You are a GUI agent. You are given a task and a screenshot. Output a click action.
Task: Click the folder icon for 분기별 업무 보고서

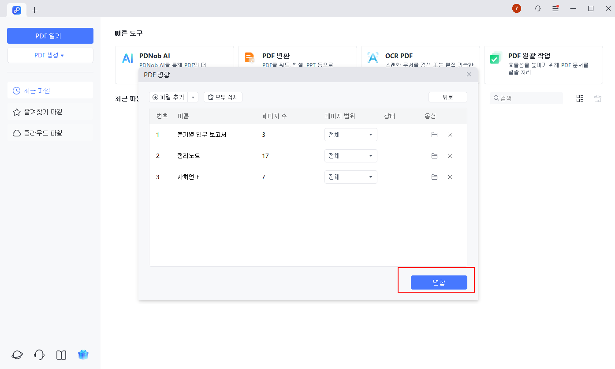pyautogui.click(x=434, y=135)
